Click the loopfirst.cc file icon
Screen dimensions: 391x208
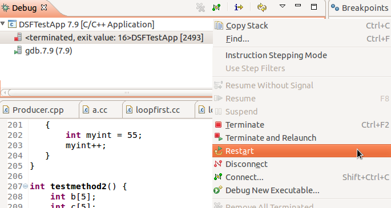click(129, 110)
